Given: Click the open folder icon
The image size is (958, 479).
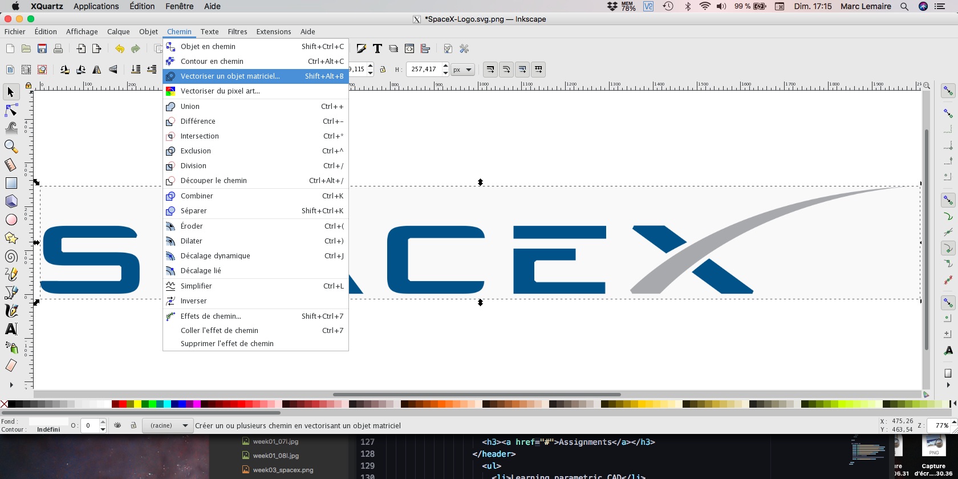Looking at the screenshot, I should coord(26,49).
